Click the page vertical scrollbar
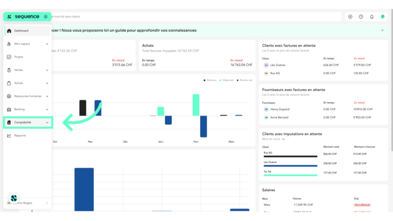The width and height of the screenshot is (393, 221). click(x=391, y=80)
